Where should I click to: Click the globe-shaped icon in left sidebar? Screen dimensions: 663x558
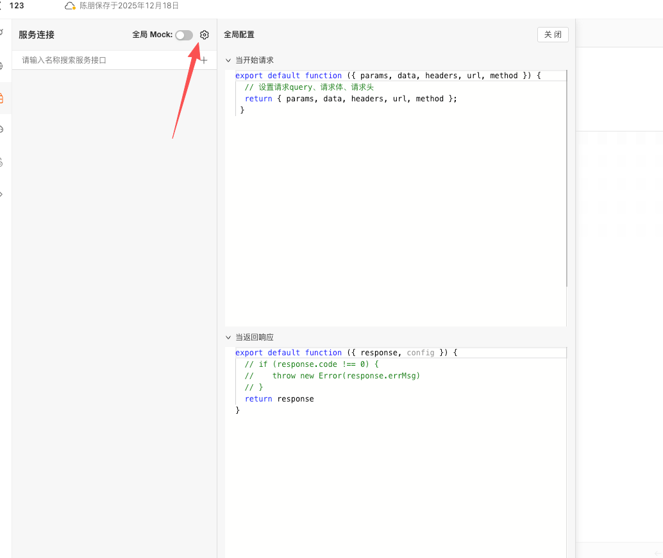(2, 66)
